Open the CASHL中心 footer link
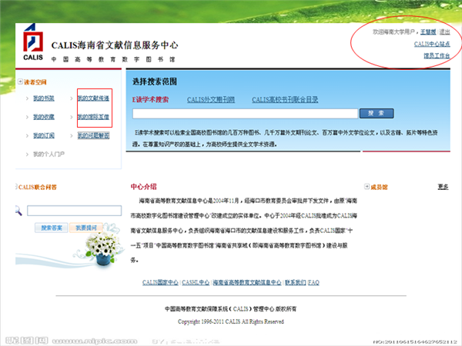462x346 pixels. [196, 282]
